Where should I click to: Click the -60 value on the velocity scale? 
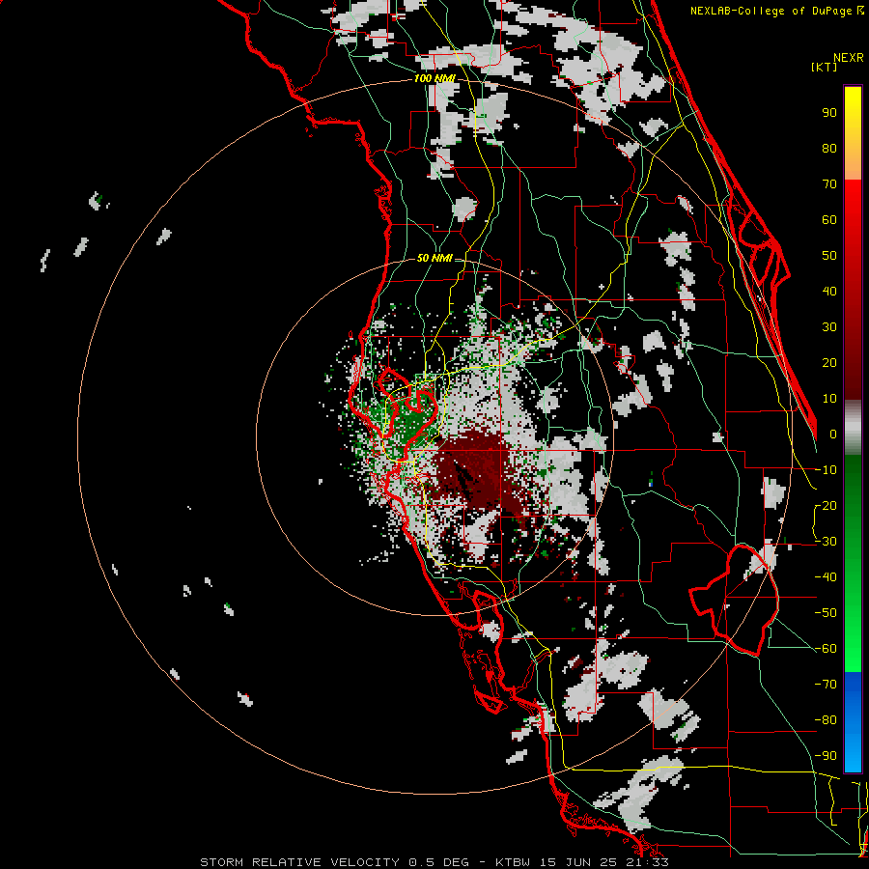coord(827,649)
